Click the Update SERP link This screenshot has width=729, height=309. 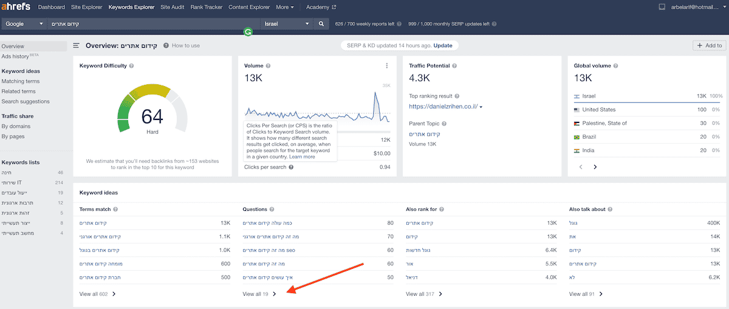443,45
